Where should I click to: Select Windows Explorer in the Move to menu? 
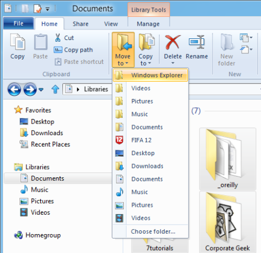click(x=151, y=75)
